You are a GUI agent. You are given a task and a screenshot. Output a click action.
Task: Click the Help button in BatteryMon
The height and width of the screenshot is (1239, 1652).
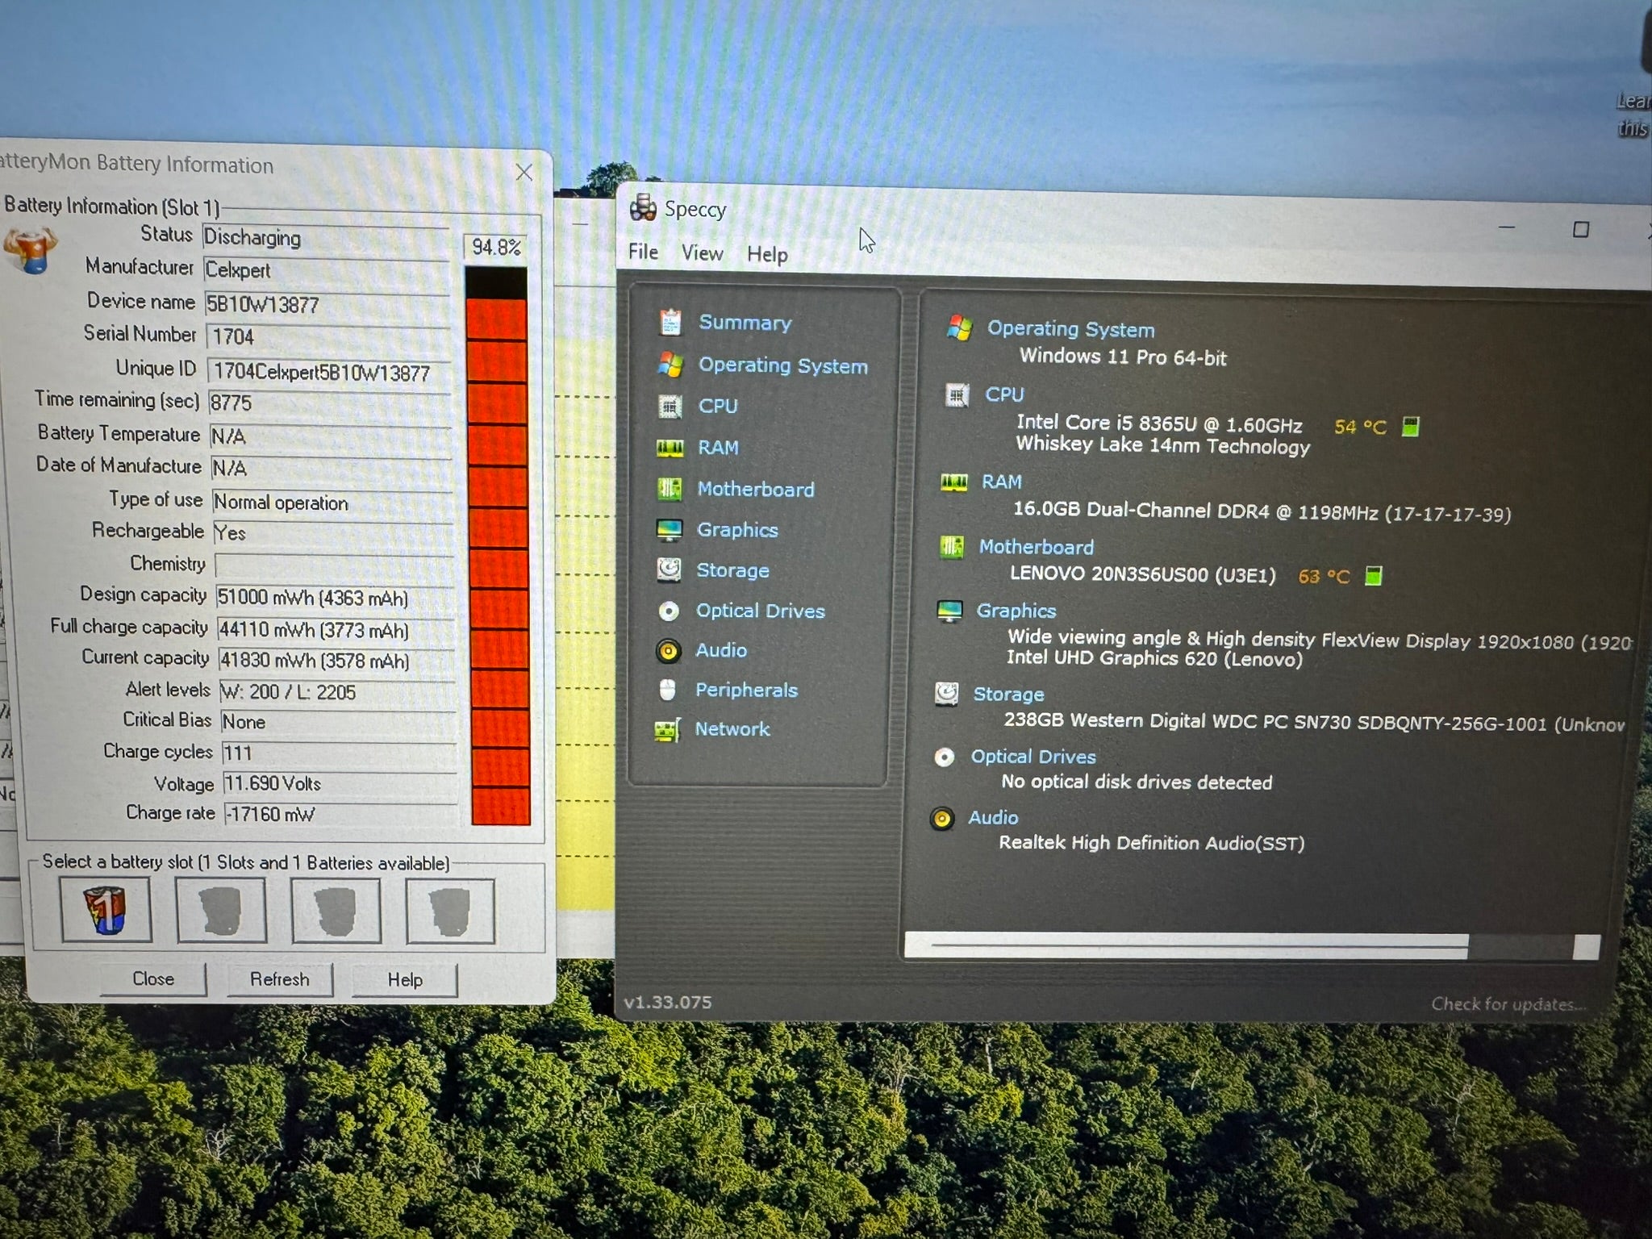(405, 980)
